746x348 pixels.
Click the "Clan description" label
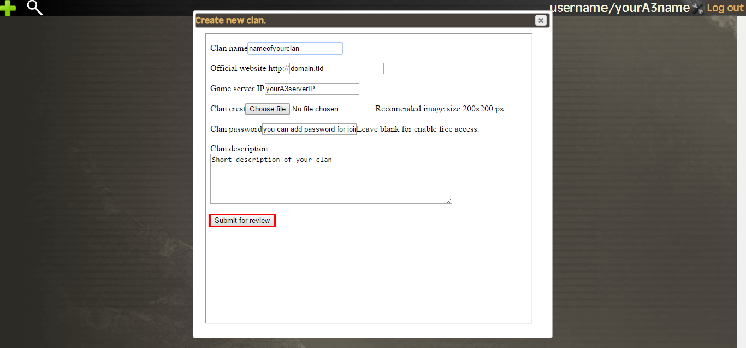pyautogui.click(x=239, y=149)
